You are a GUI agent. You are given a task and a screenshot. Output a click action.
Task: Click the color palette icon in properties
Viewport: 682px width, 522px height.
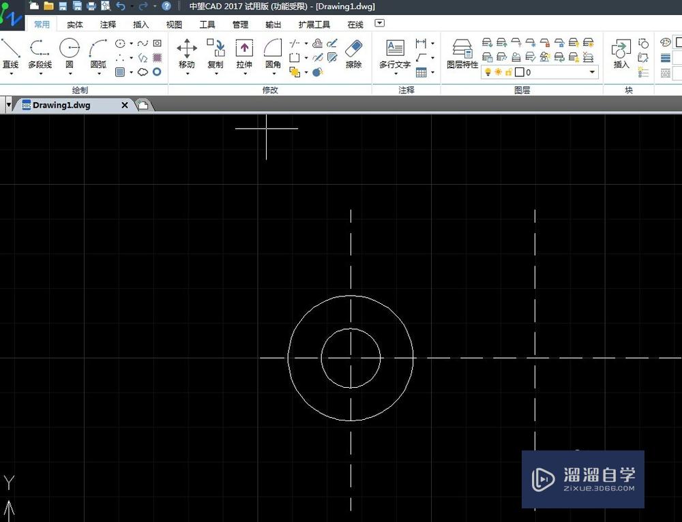pos(665,43)
